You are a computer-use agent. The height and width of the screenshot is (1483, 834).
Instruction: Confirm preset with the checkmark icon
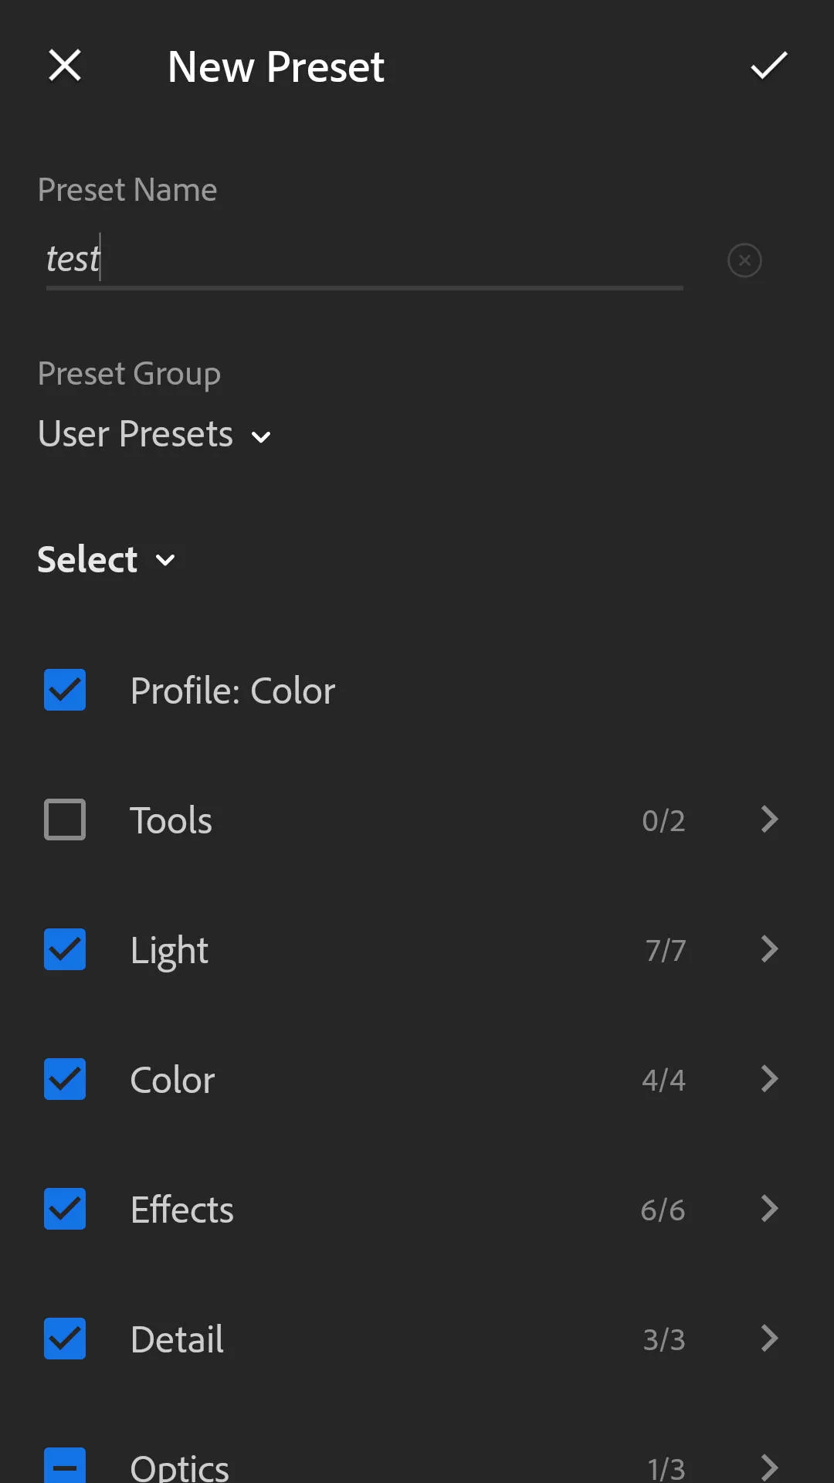(x=769, y=66)
